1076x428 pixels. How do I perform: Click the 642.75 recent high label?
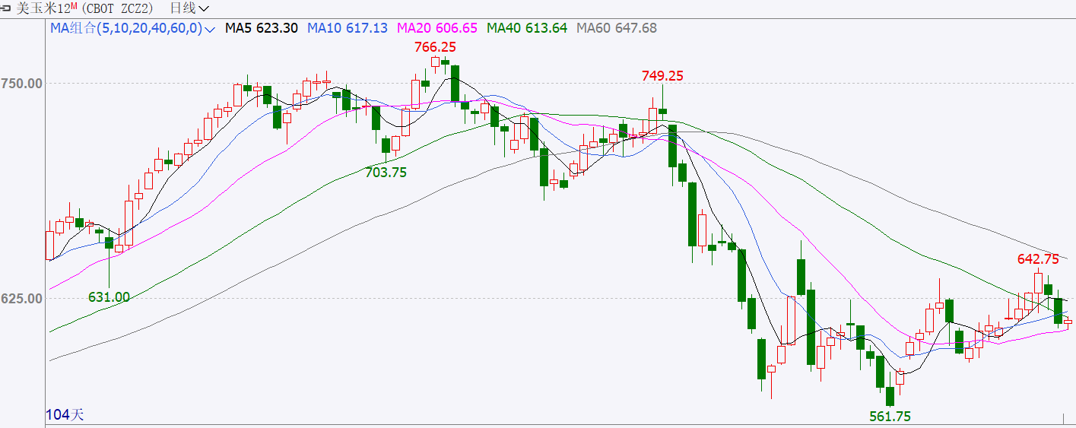[1038, 259]
